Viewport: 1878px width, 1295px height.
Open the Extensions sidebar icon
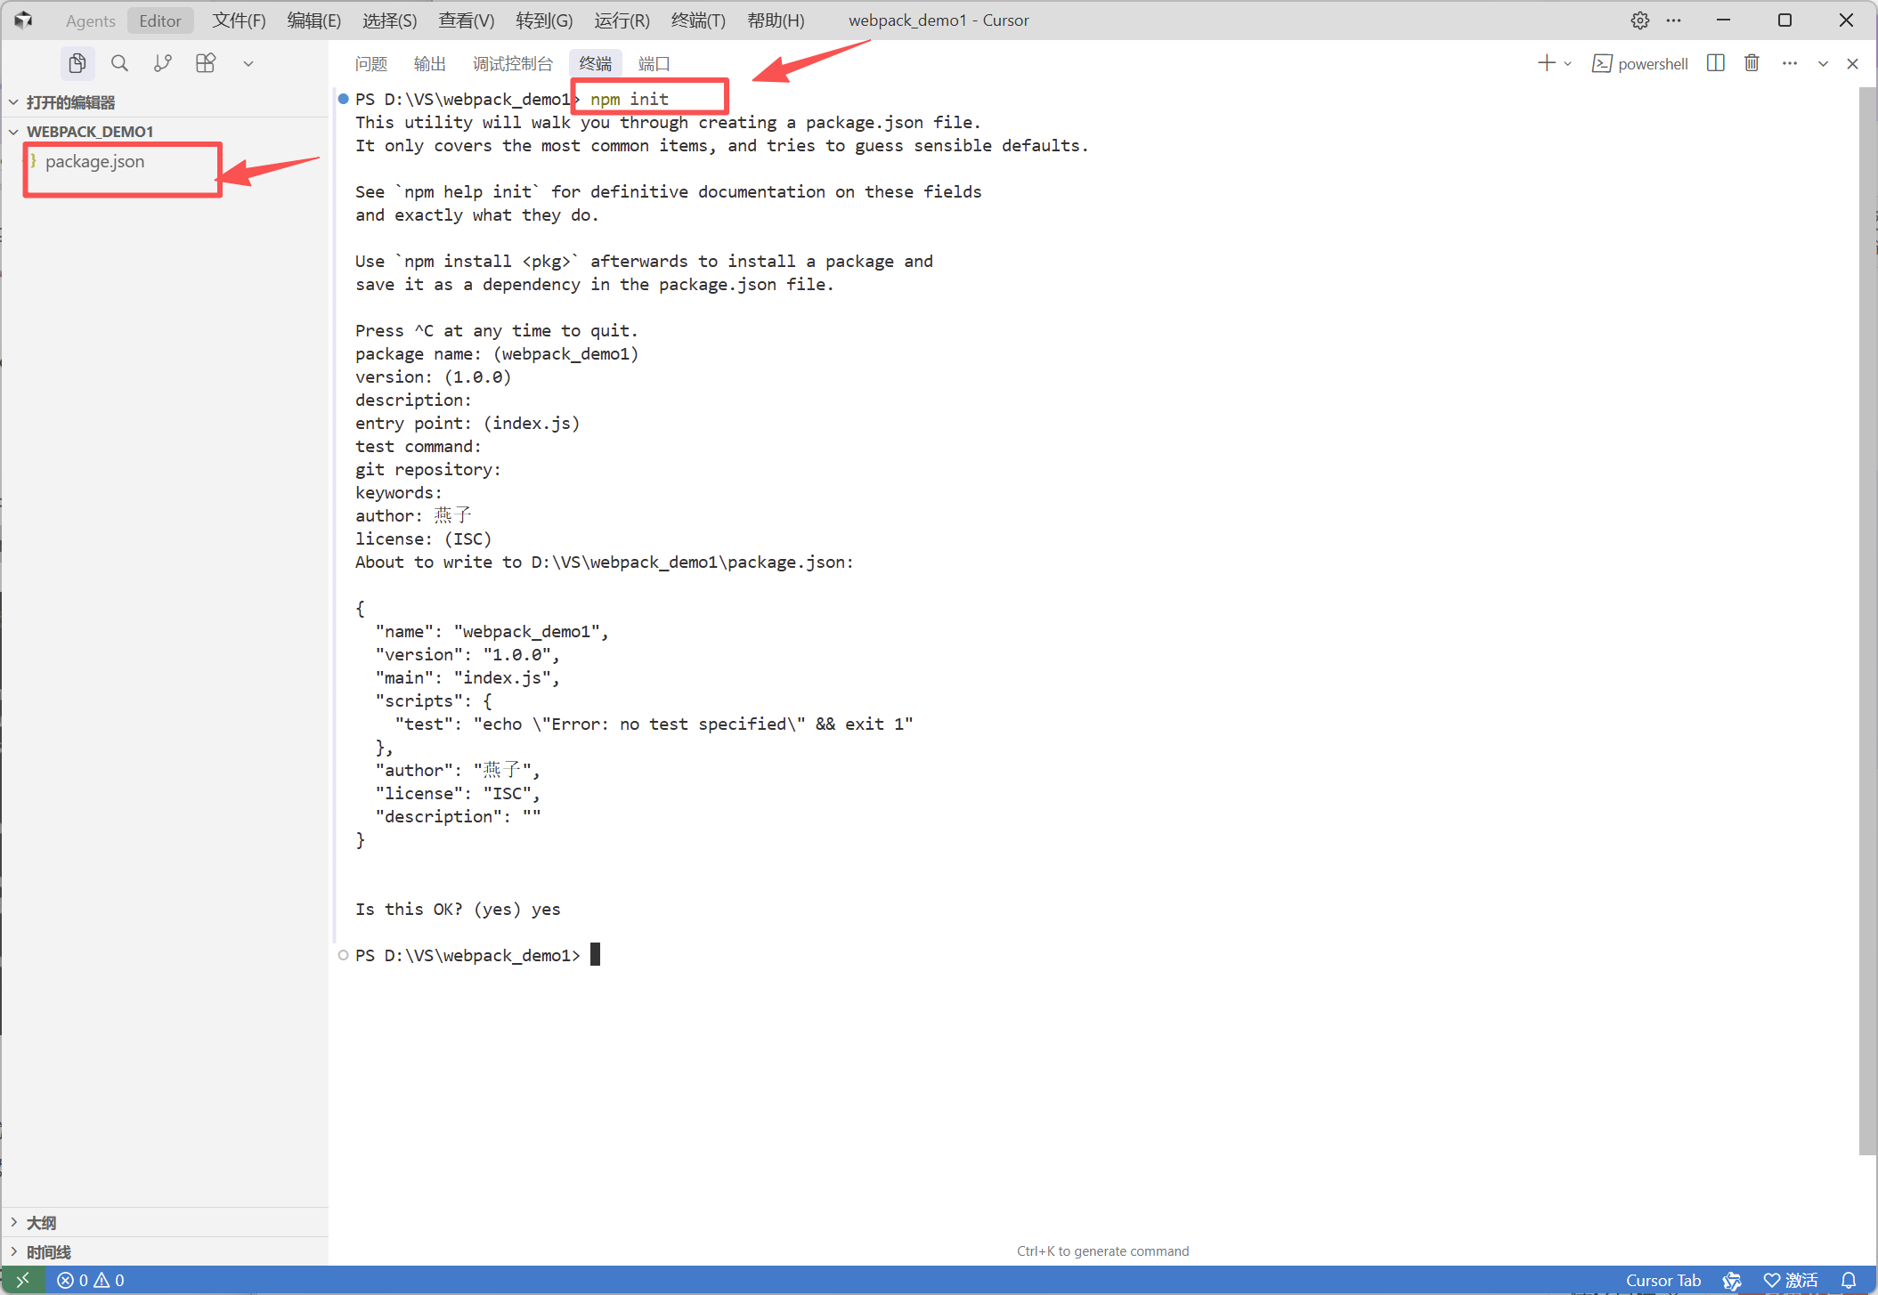(206, 63)
